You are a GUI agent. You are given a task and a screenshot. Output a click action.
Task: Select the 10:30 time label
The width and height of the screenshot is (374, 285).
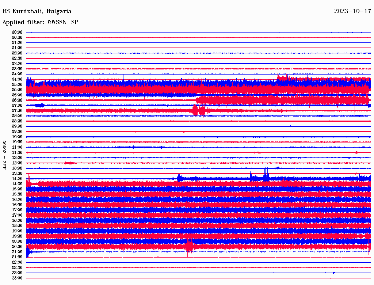click(17, 142)
